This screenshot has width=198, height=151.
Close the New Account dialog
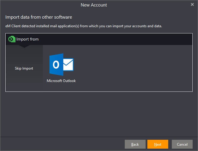192,4
